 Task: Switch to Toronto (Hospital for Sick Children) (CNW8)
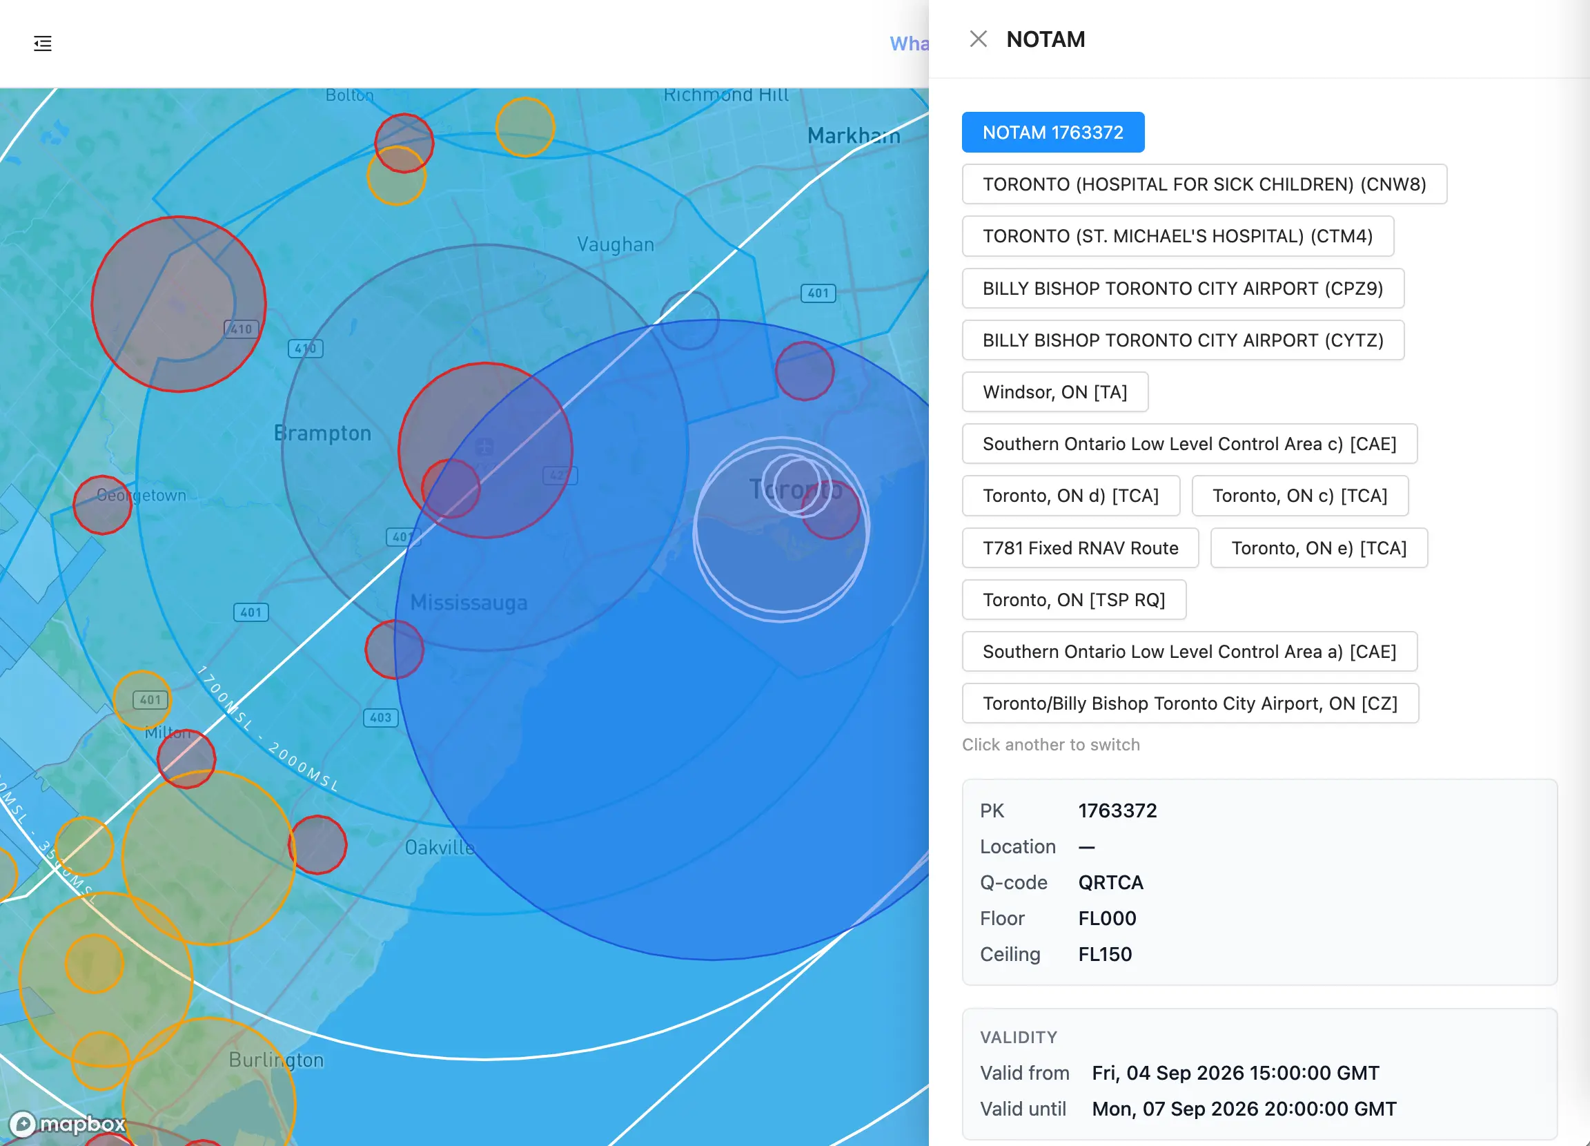click(x=1204, y=184)
